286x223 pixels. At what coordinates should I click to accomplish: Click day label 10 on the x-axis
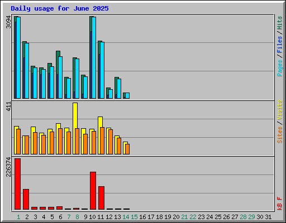(x=92, y=217)
